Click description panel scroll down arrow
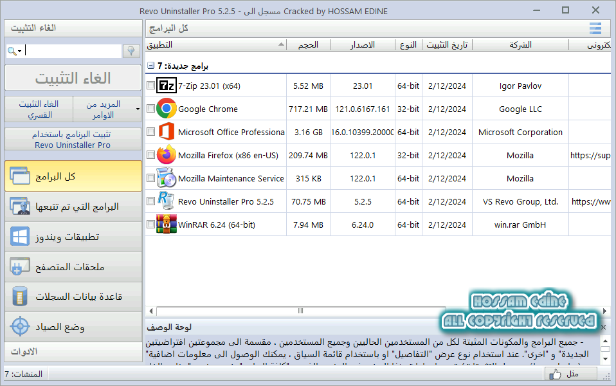 (x=606, y=358)
